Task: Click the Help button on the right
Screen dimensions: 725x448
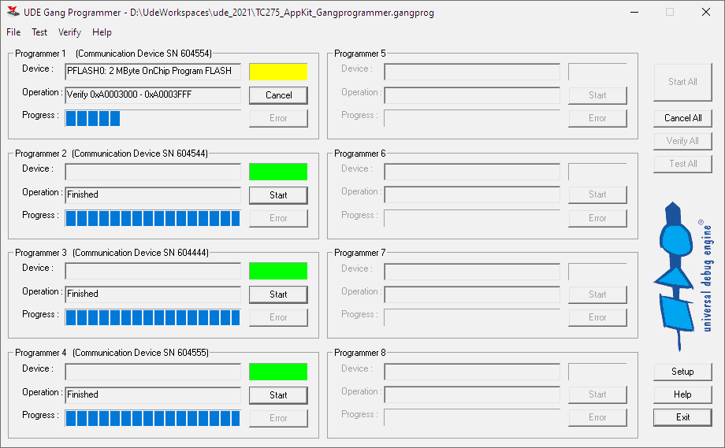Action: click(682, 394)
